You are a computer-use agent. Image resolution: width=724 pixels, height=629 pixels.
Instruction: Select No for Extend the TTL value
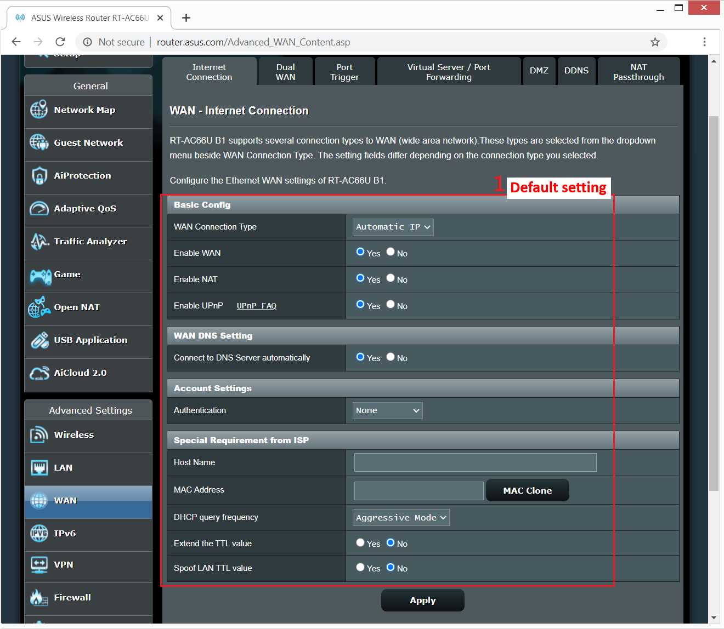click(391, 542)
